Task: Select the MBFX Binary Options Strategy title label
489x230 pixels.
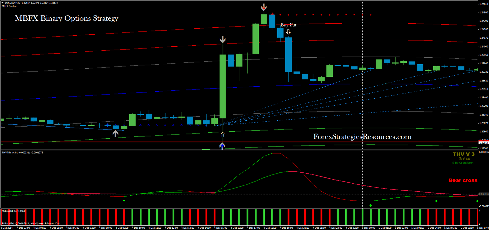Action: 67,18
